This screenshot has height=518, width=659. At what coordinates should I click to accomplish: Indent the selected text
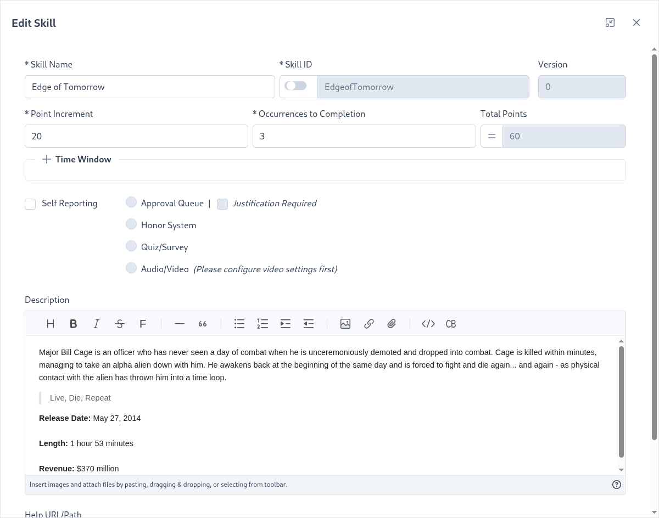(286, 324)
